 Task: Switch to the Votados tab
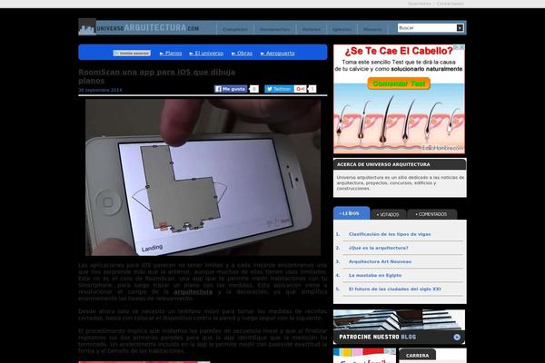(x=388, y=214)
